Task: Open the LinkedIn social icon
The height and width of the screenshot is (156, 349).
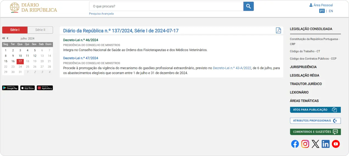Action: (326, 144)
